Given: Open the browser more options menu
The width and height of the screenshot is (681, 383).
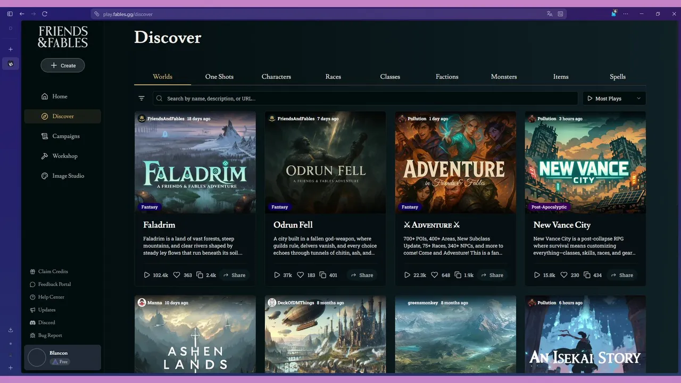Looking at the screenshot, I should click(x=626, y=14).
